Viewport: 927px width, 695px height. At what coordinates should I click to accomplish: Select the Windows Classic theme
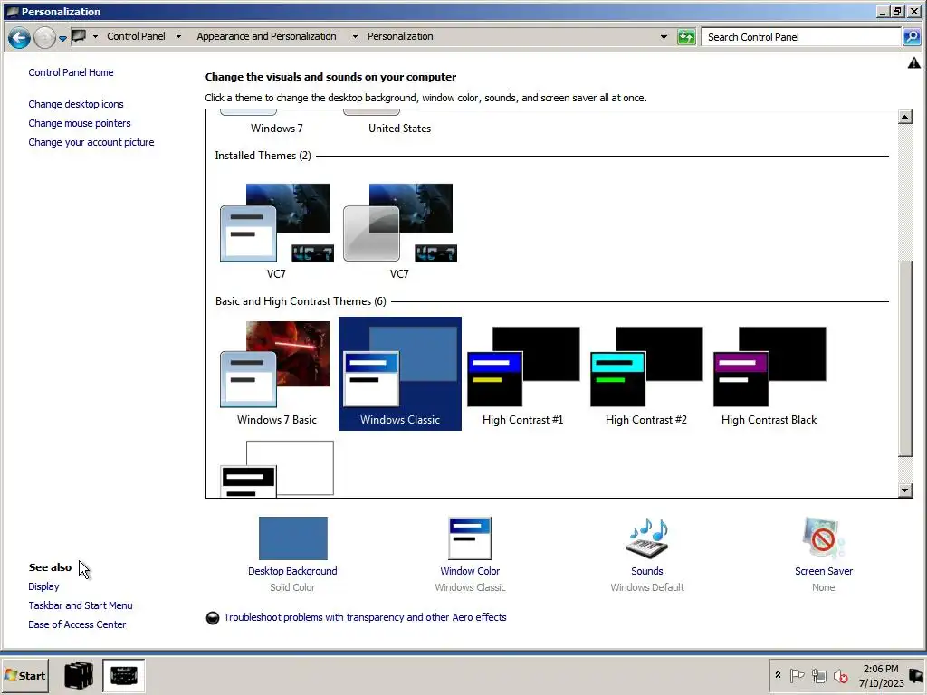[399, 373]
